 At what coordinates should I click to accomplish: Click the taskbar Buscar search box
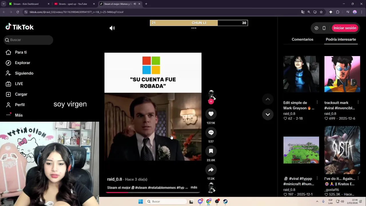click(166, 201)
